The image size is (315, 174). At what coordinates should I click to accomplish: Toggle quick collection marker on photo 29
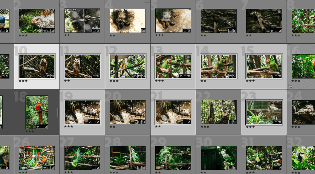(188, 149)
